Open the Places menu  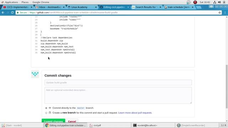tap(25, 2)
